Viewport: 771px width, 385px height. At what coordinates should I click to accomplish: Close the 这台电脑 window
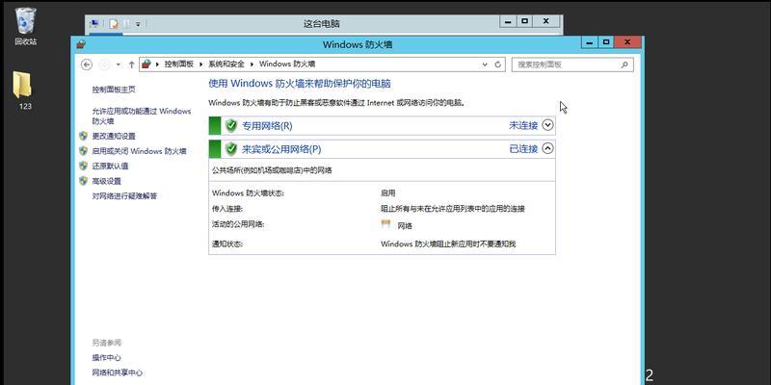pyautogui.click(x=546, y=21)
